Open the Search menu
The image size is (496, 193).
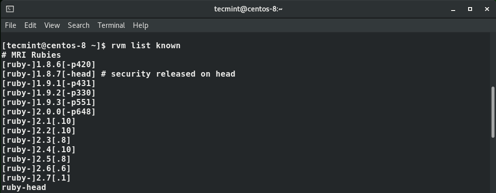click(x=79, y=25)
